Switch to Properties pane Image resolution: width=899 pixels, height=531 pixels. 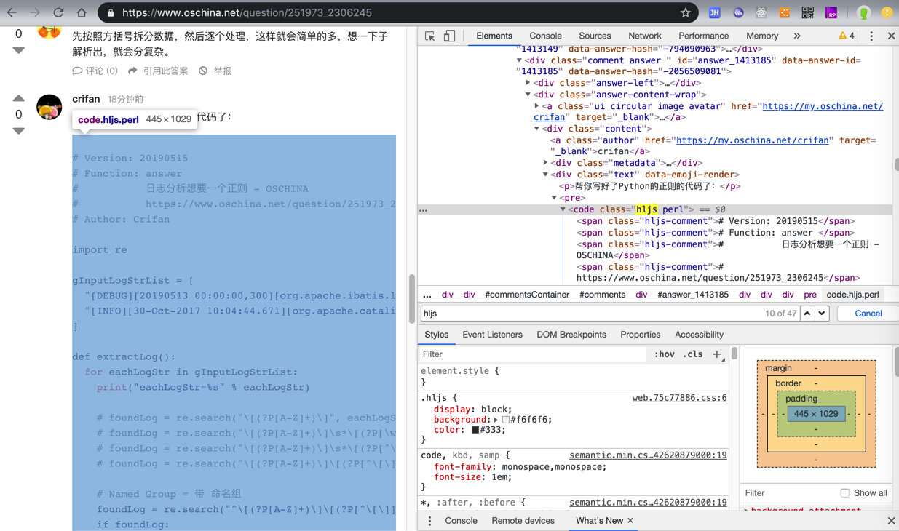click(640, 335)
